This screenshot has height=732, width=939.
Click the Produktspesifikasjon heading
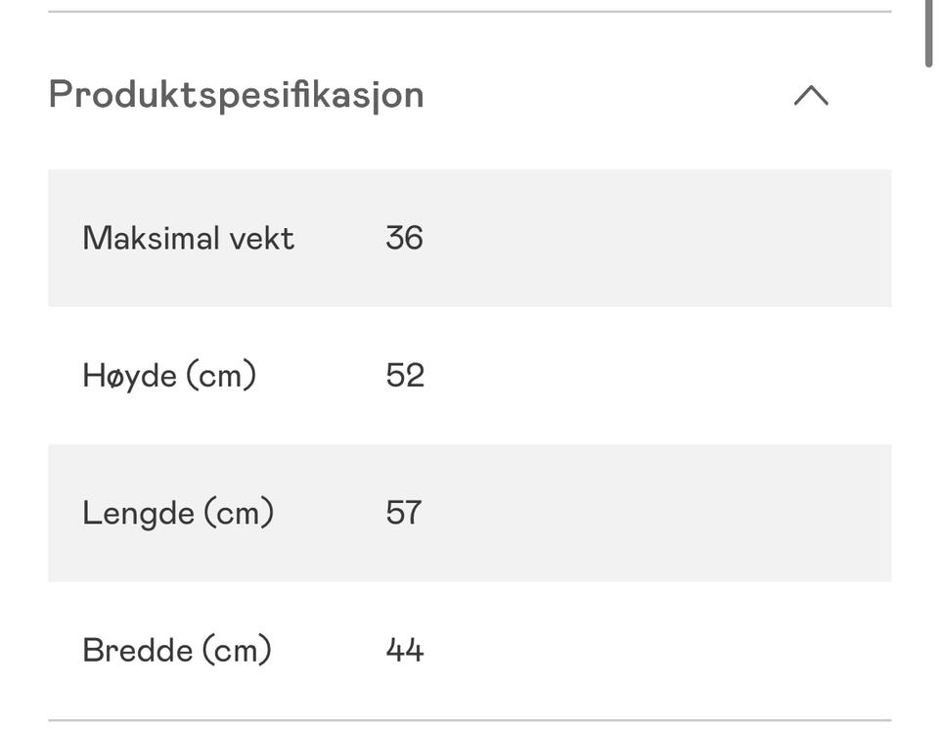pyautogui.click(x=236, y=95)
